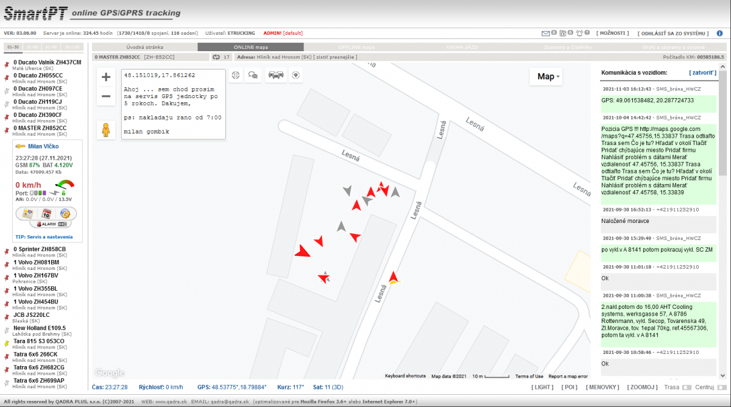The height and width of the screenshot is (407, 731).
Task: Expand the MOŽNOSTI options menu
Action: click(612, 33)
